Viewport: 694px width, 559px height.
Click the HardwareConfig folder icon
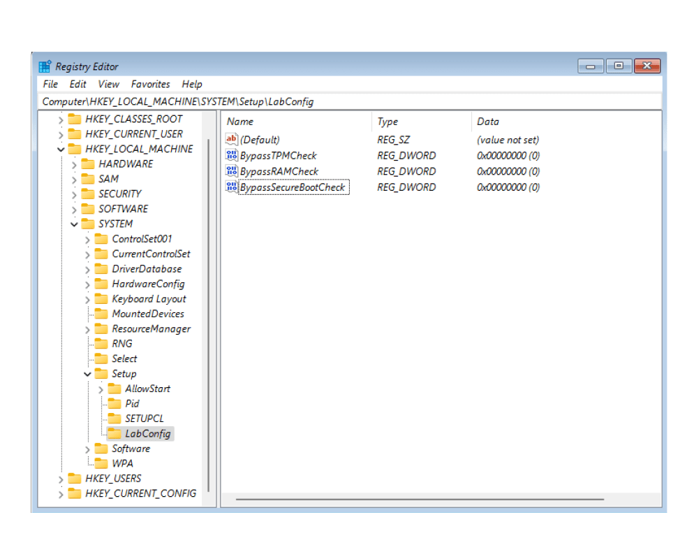(101, 284)
